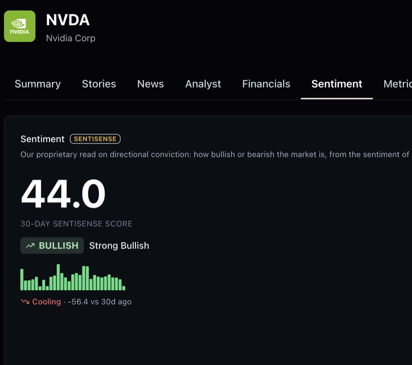Image resolution: width=412 pixels, height=365 pixels.
Task: Click the 44.0 score value
Action: 63,194
